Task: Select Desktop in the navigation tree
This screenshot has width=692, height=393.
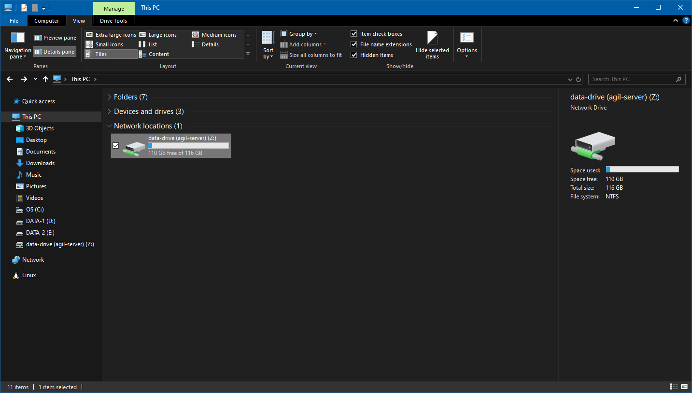Action: (x=36, y=140)
